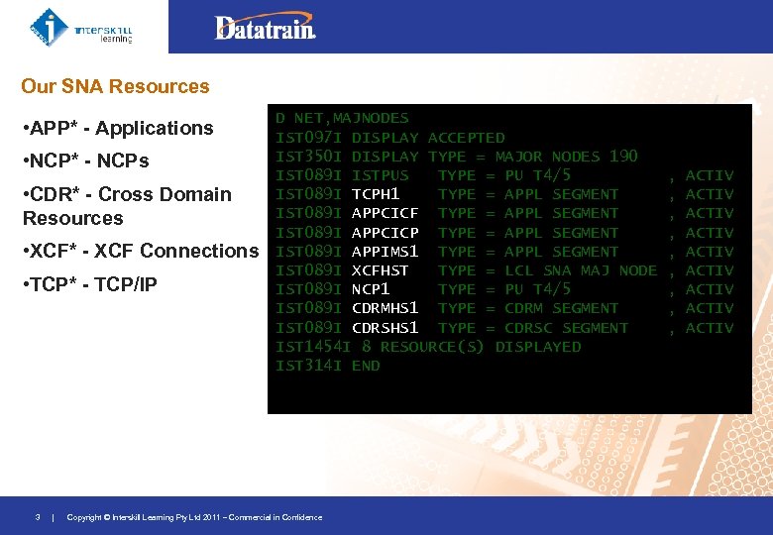The image size is (773, 535).
Task: Select the 'NCP* - NCPs' bullet
Action: click(86, 160)
